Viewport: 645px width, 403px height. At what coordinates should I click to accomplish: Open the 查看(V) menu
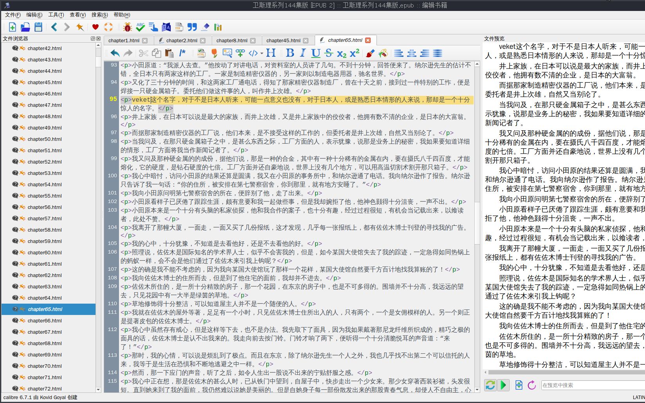pyautogui.click(x=77, y=15)
